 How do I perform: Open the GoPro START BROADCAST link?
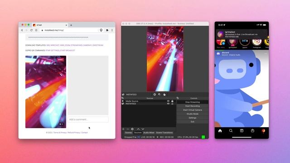coord(68,50)
